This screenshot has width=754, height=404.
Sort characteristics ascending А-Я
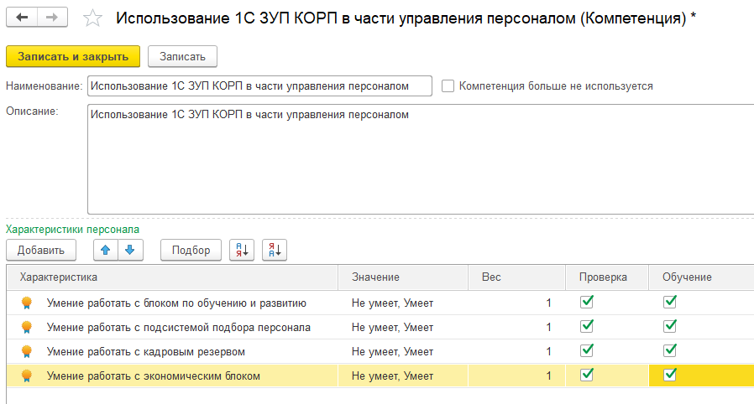pyautogui.click(x=242, y=250)
